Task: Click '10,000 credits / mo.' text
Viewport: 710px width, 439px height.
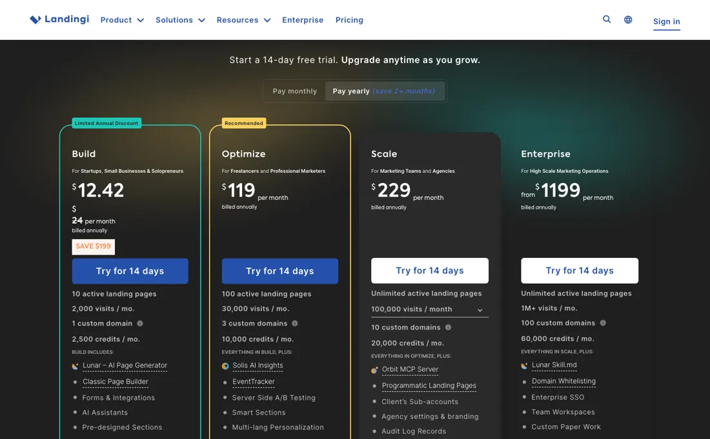Action: tap(258, 339)
